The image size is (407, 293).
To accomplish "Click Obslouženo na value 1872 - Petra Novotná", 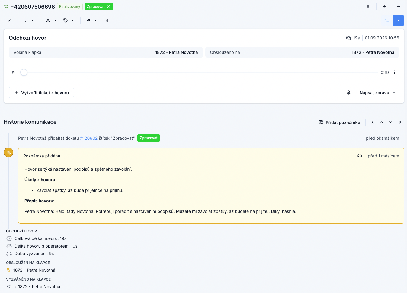I will 373,52.
